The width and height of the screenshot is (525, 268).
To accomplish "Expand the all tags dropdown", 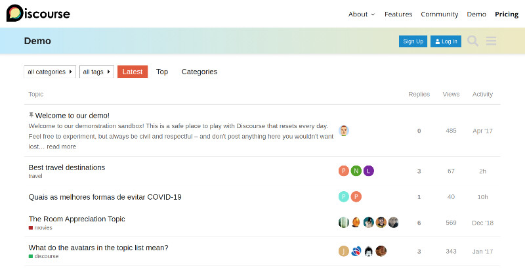I will click(96, 72).
